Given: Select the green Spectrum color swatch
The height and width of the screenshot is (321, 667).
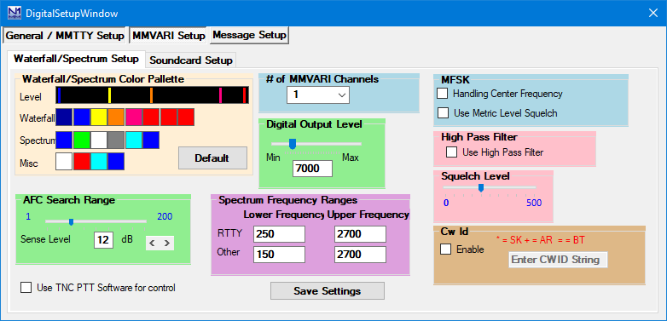Looking at the screenshot, I should coord(81,140).
